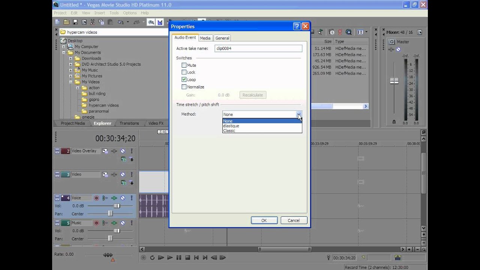Click the Undo toolbar icon
This screenshot has width=480, height=270.
121,22
